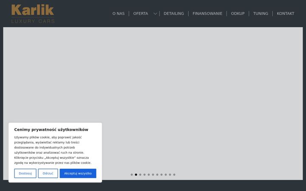Viewport: 306px width, 191px height.
Task: Click the Karlik Luxury Cars logo
Action: point(33,14)
